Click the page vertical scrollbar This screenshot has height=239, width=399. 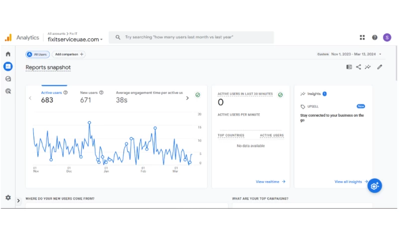pos(396,64)
